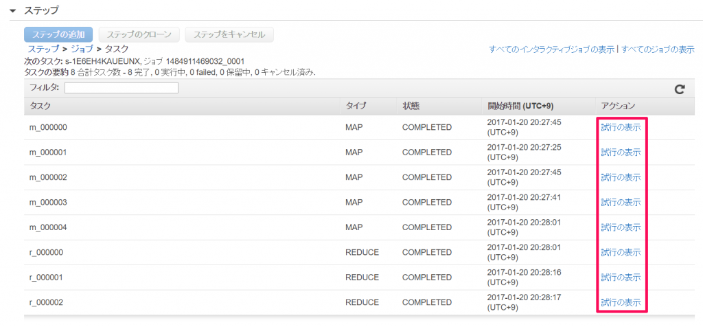This screenshot has height=327, width=703.
Task: Click the ステップをキャンセル button
Action: point(229,34)
